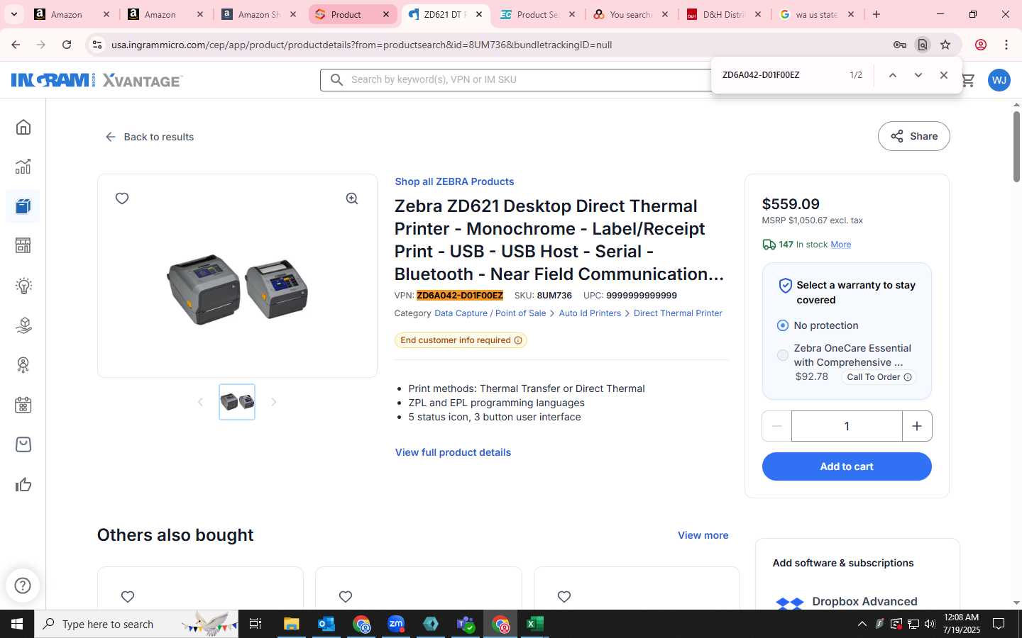
Task: Open the shopping cart icon in header
Action: (x=968, y=80)
